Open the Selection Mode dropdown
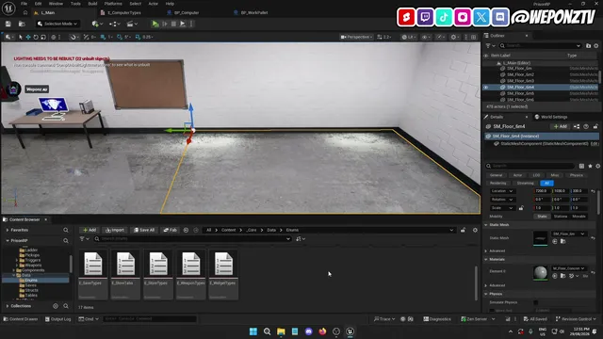This screenshot has height=339, width=603. click(58, 24)
